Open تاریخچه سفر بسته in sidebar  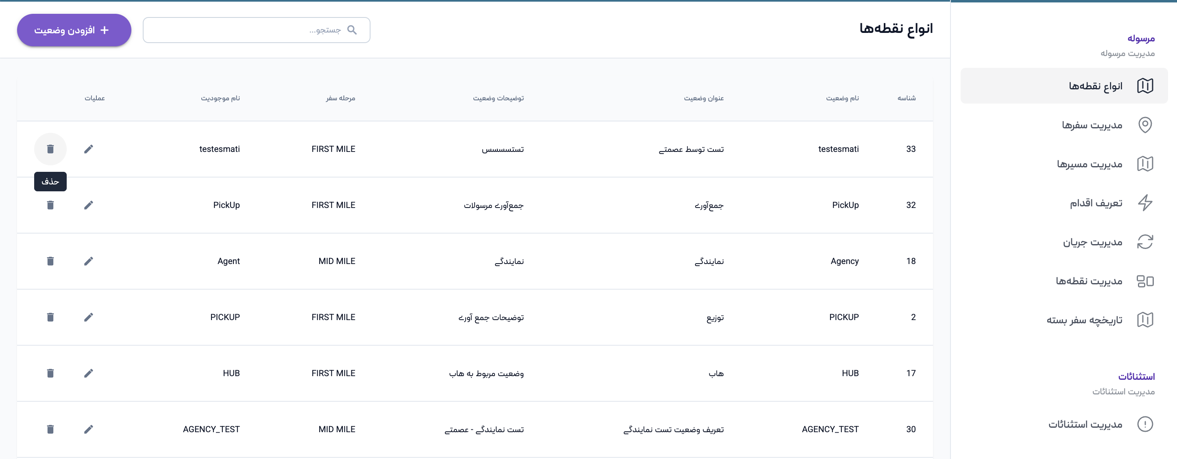pos(1084,320)
